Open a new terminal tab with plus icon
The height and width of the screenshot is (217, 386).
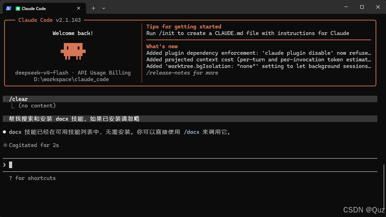(x=93, y=8)
